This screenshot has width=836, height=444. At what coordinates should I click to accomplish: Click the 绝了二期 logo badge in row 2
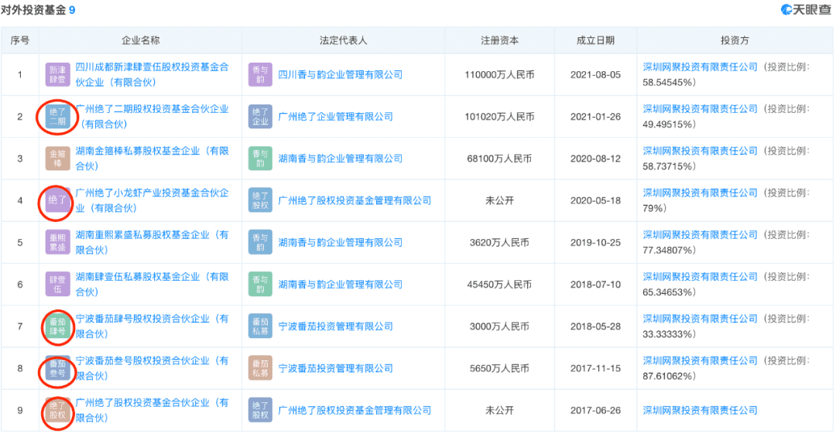[x=57, y=117]
